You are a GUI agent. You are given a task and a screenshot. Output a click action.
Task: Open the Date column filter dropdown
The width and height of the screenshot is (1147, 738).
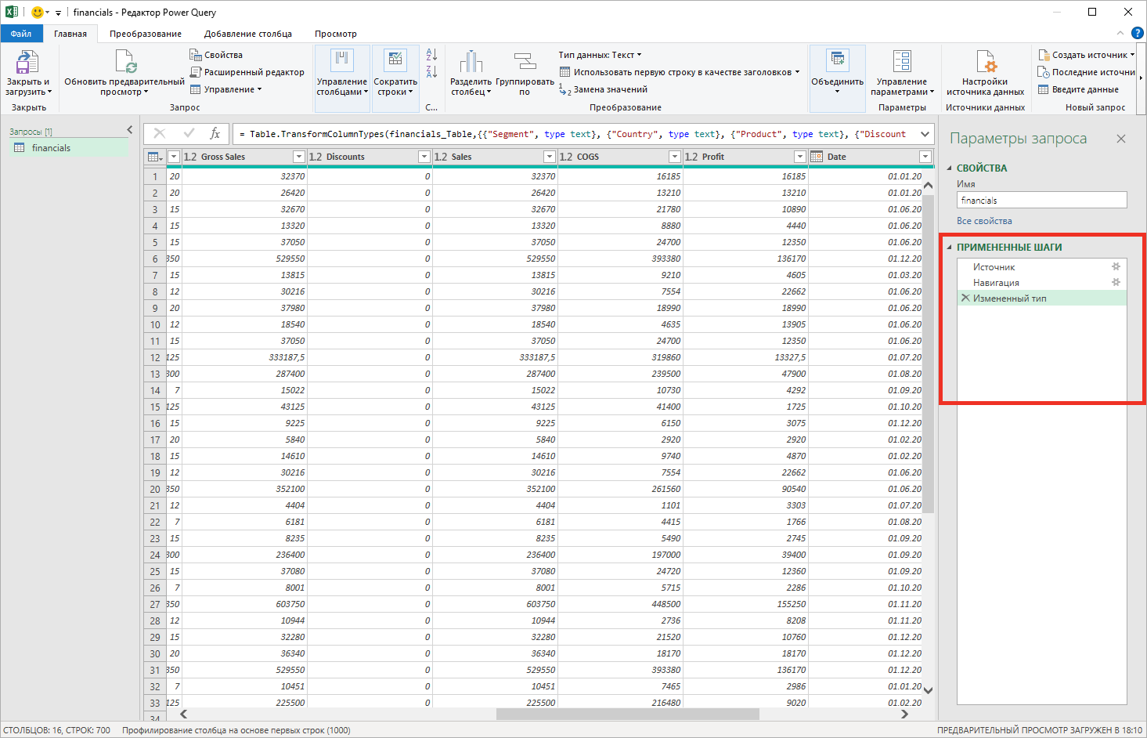click(925, 157)
